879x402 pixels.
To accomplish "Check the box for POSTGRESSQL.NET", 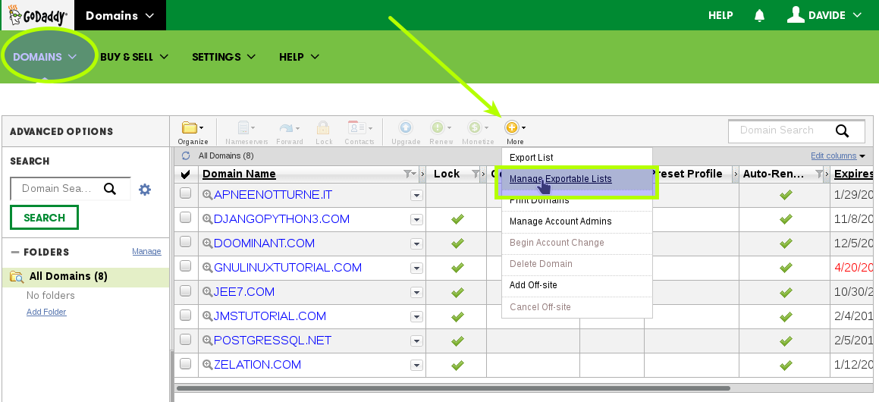I will click(x=186, y=338).
